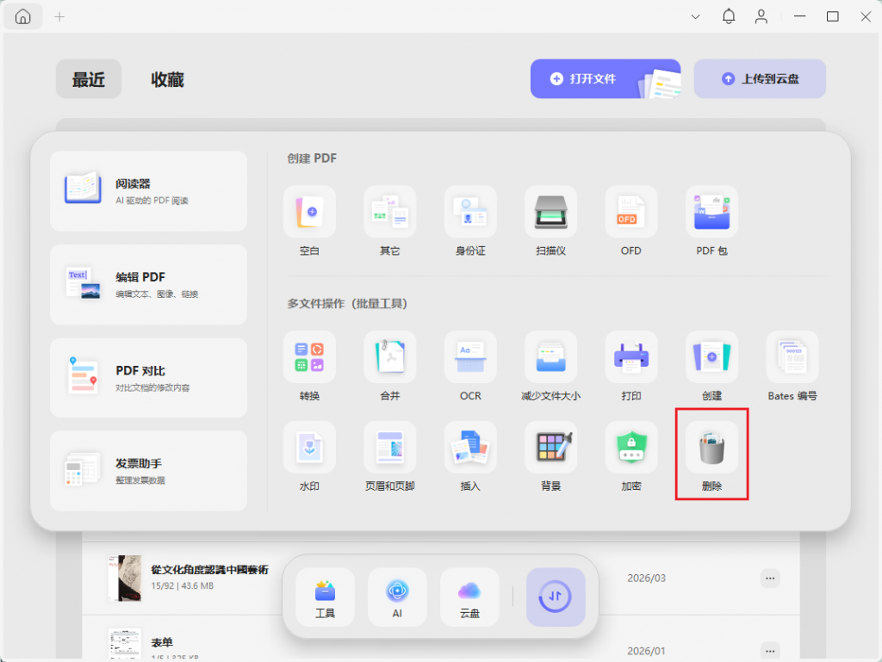Open the 发票助手 invoice assistant card

tap(148, 471)
